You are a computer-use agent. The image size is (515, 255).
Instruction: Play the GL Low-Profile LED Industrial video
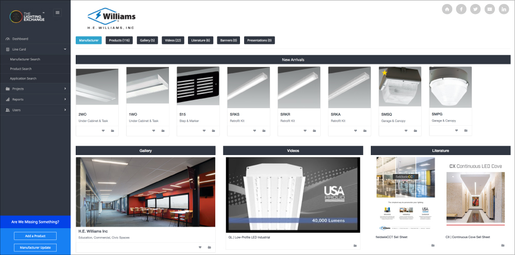click(x=293, y=195)
